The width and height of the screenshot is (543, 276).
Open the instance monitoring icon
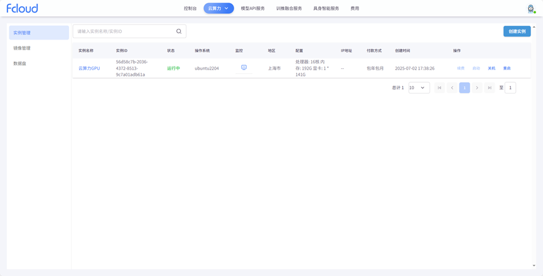pos(244,68)
